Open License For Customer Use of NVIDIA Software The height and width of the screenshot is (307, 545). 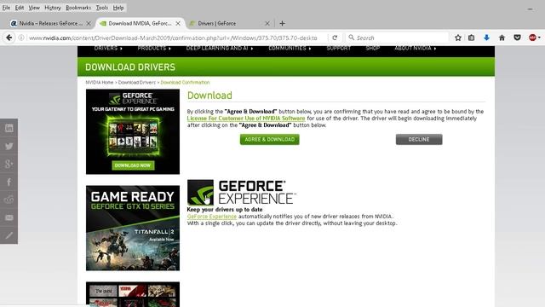246,119
